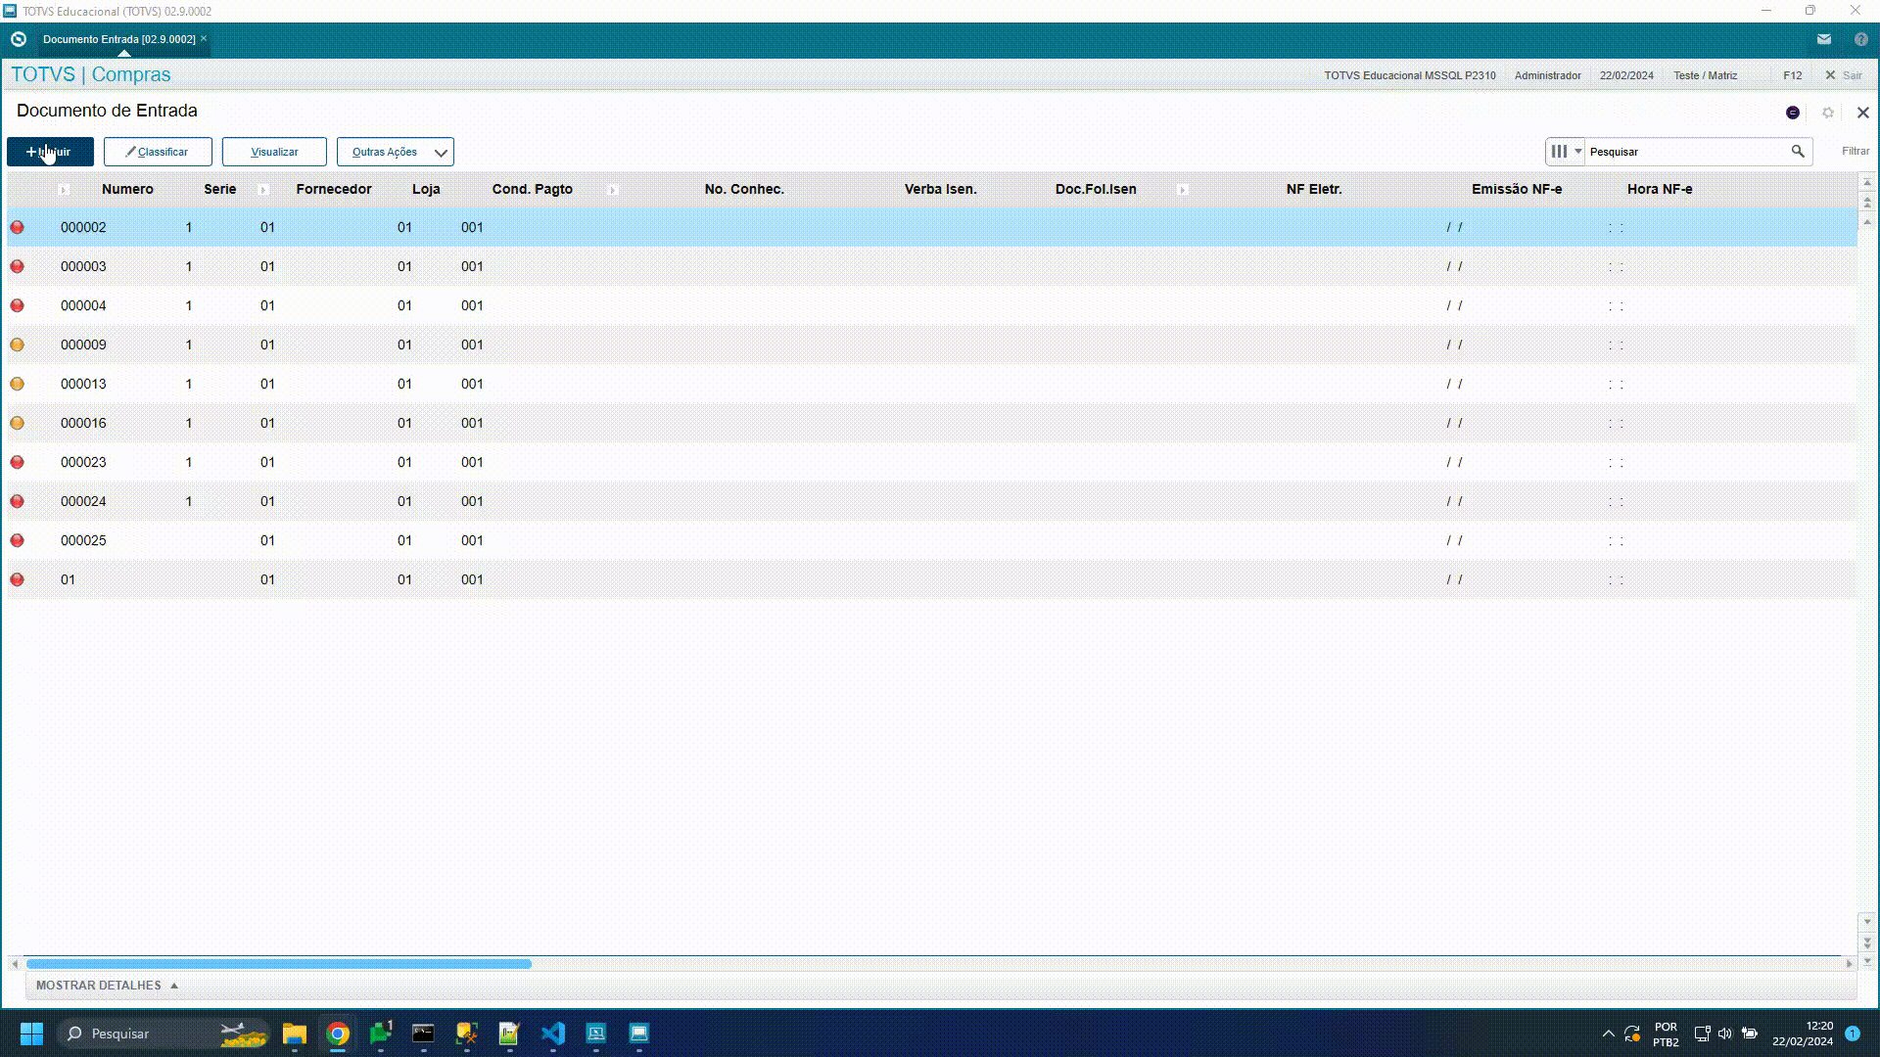Click the red status dot of document 000002
The width and height of the screenshot is (1880, 1057).
click(x=17, y=227)
